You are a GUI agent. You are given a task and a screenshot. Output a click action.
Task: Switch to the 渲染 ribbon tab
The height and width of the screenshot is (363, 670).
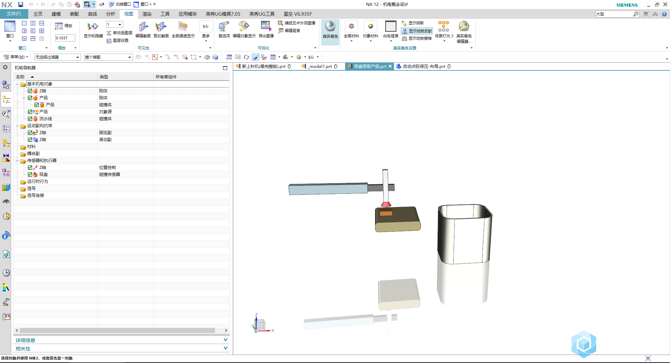(x=147, y=14)
